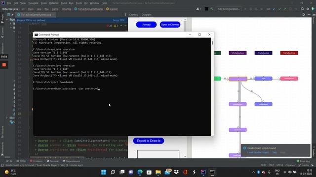316x177 pixels.
Task: Click the pink diagram node on right
Action: [x=289, y=79]
